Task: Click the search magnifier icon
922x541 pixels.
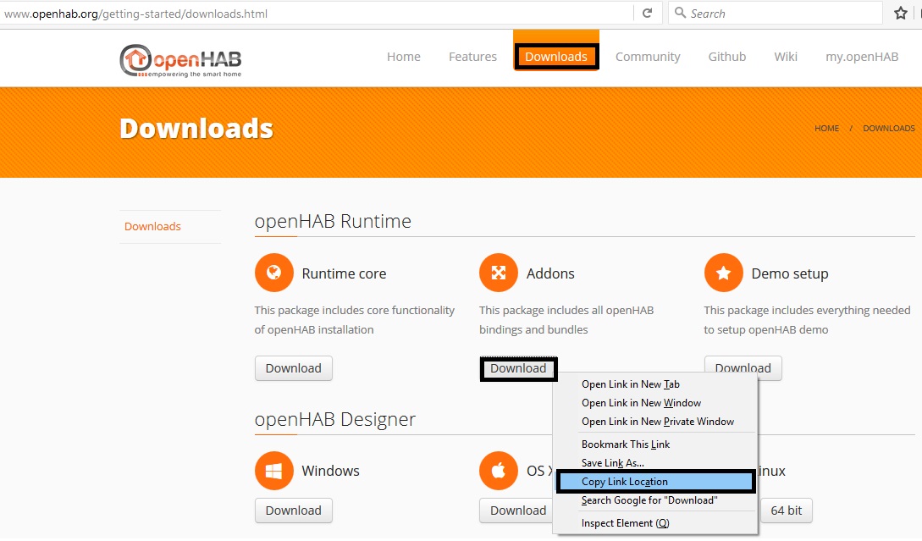Action: [x=681, y=13]
